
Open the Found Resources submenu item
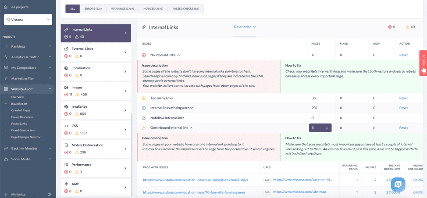[22, 117]
